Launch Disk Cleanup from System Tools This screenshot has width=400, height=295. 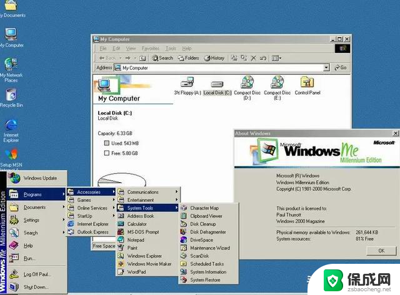tap(209, 224)
